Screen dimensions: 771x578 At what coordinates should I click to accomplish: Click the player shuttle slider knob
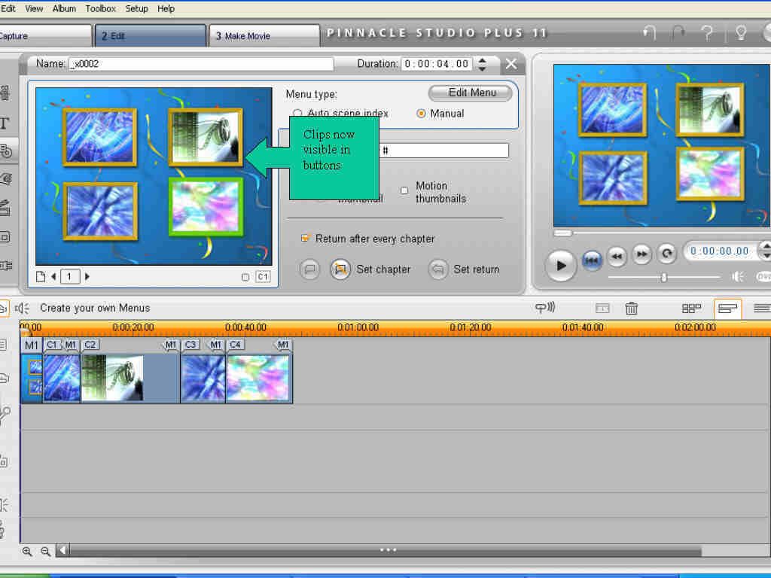click(663, 277)
